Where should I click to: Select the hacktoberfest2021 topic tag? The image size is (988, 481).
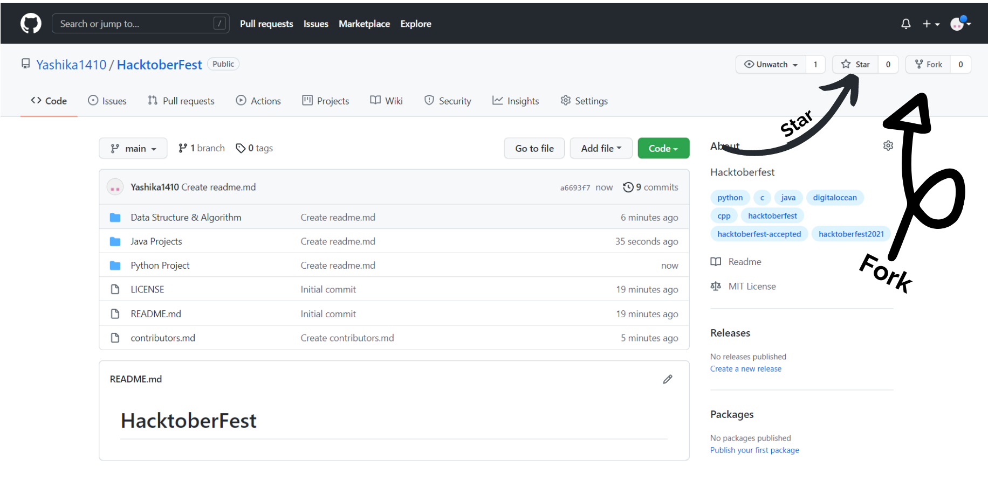pos(851,234)
